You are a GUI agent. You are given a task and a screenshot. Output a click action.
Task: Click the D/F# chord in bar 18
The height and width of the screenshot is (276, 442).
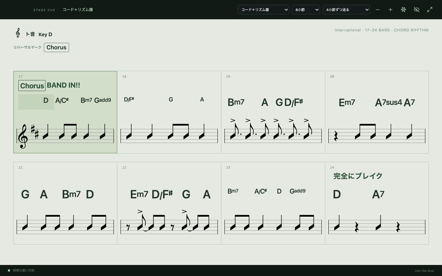click(x=129, y=99)
